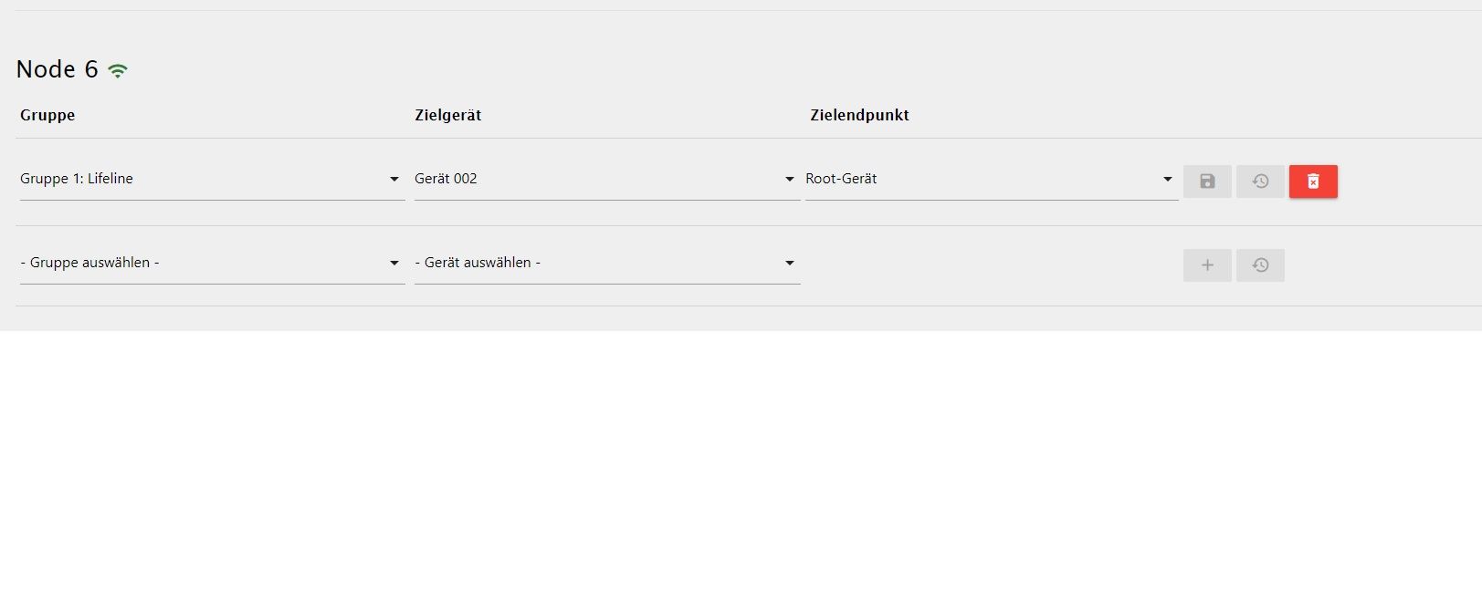The image size is (1482, 591).
Task: Click the 'Zielgerät' column header
Action: (x=447, y=115)
